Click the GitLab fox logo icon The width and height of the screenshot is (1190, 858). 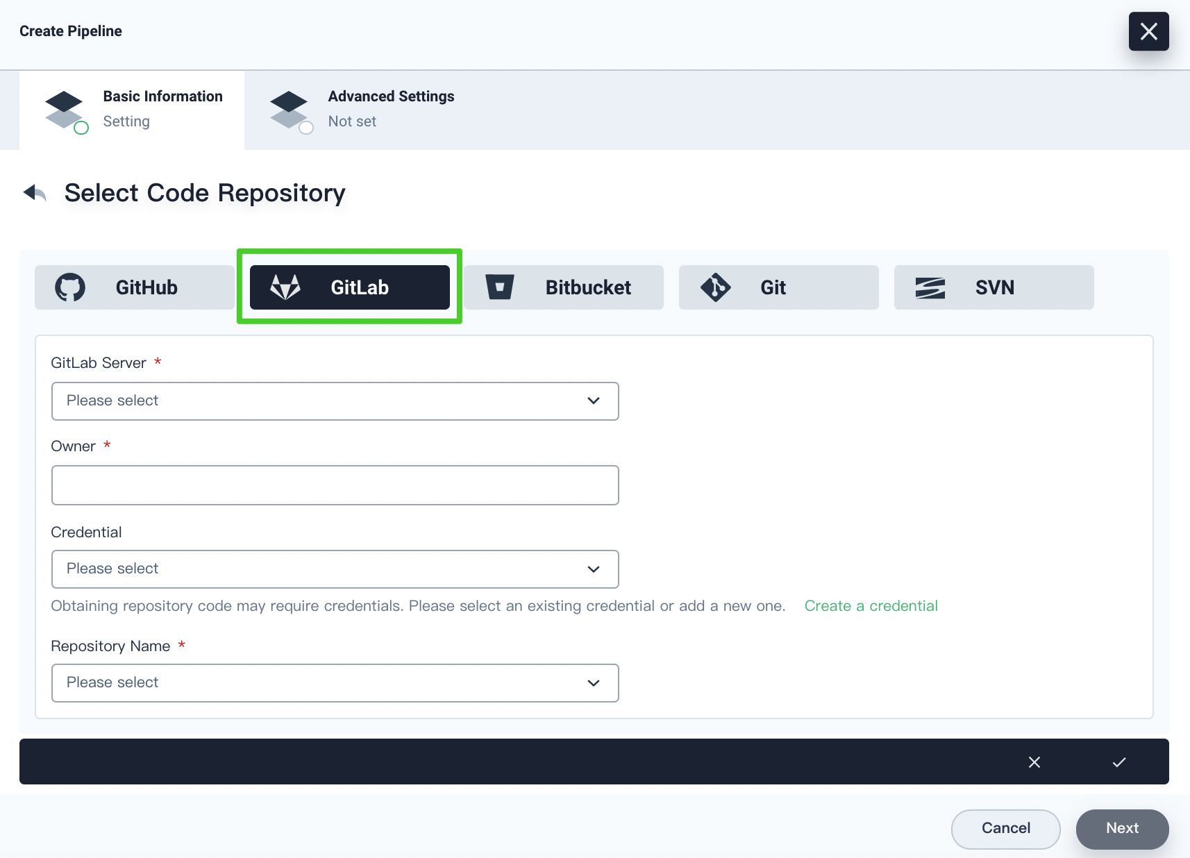(285, 287)
